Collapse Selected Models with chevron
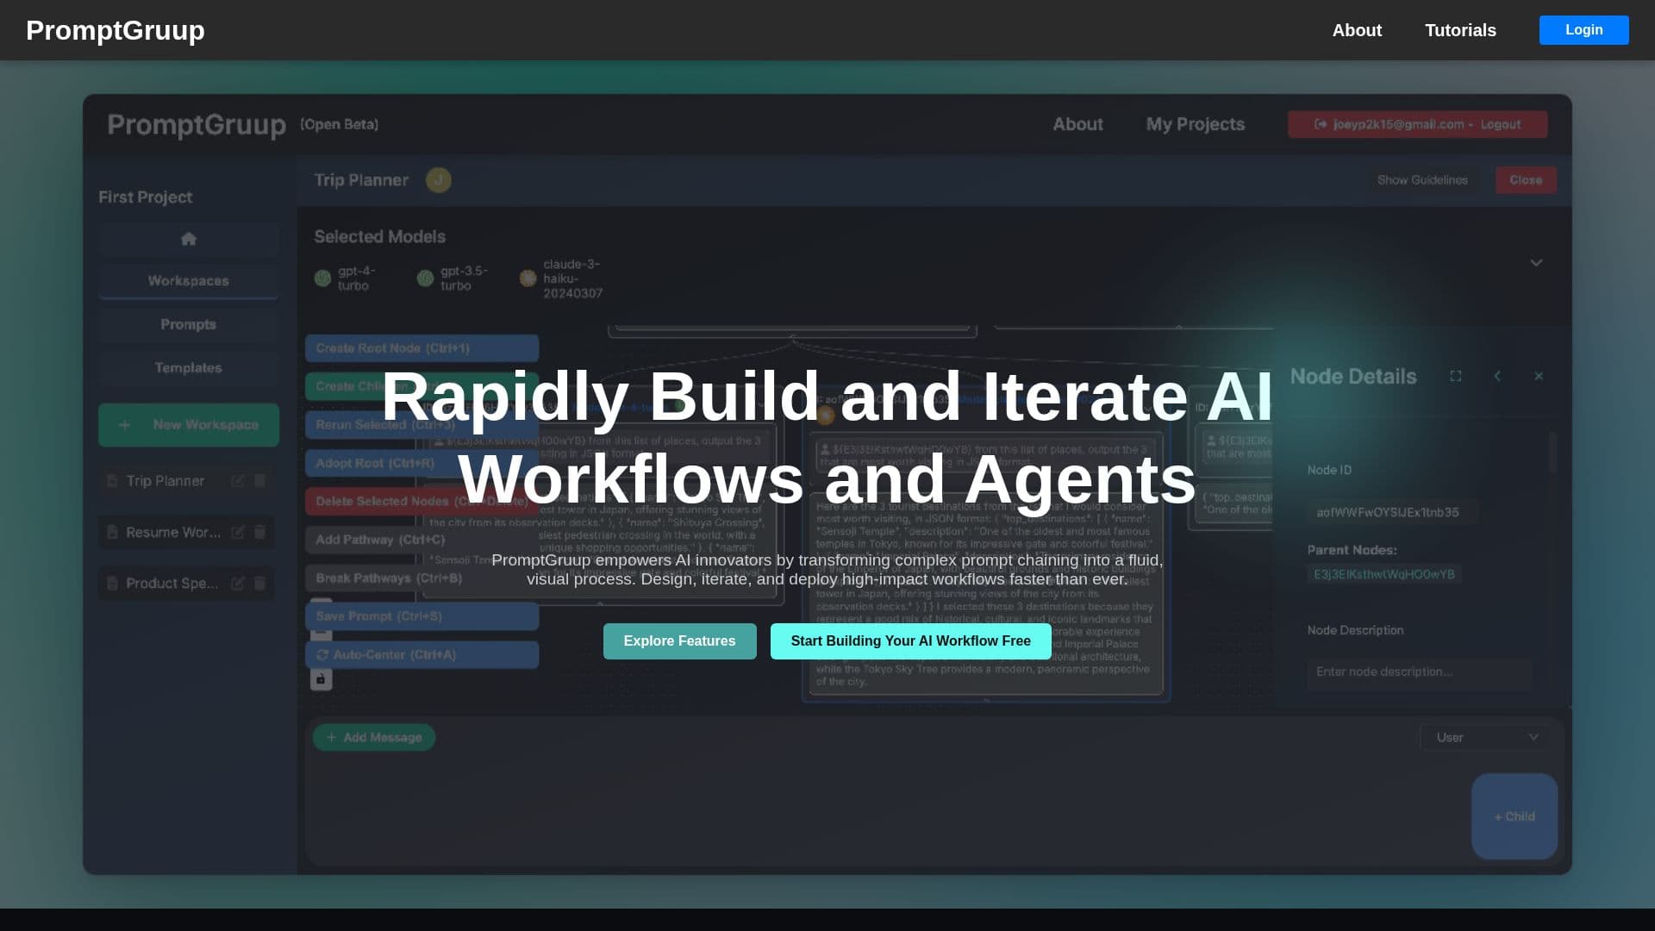Viewport: 1655px width, 931px height. pyautogui.click(x=1536, y=263)
